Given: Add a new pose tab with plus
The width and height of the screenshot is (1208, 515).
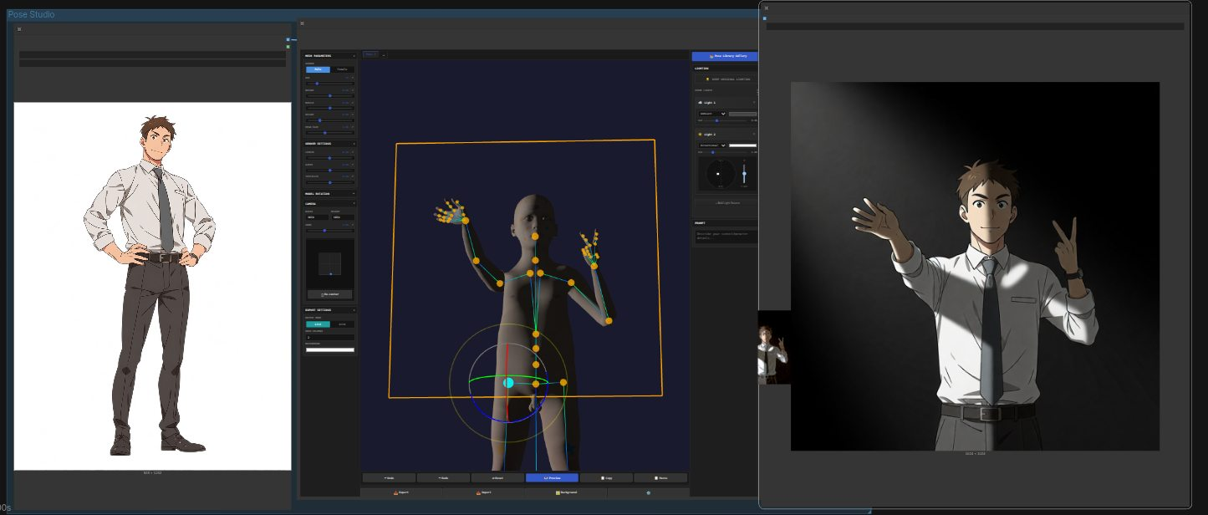Looking at the screenshot, I should click(x=385, y=54).
